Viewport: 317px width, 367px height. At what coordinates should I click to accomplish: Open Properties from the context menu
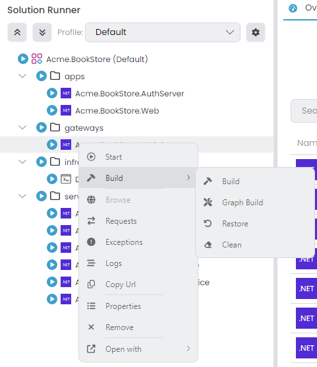pyautogui.click(x=138, y=306)
